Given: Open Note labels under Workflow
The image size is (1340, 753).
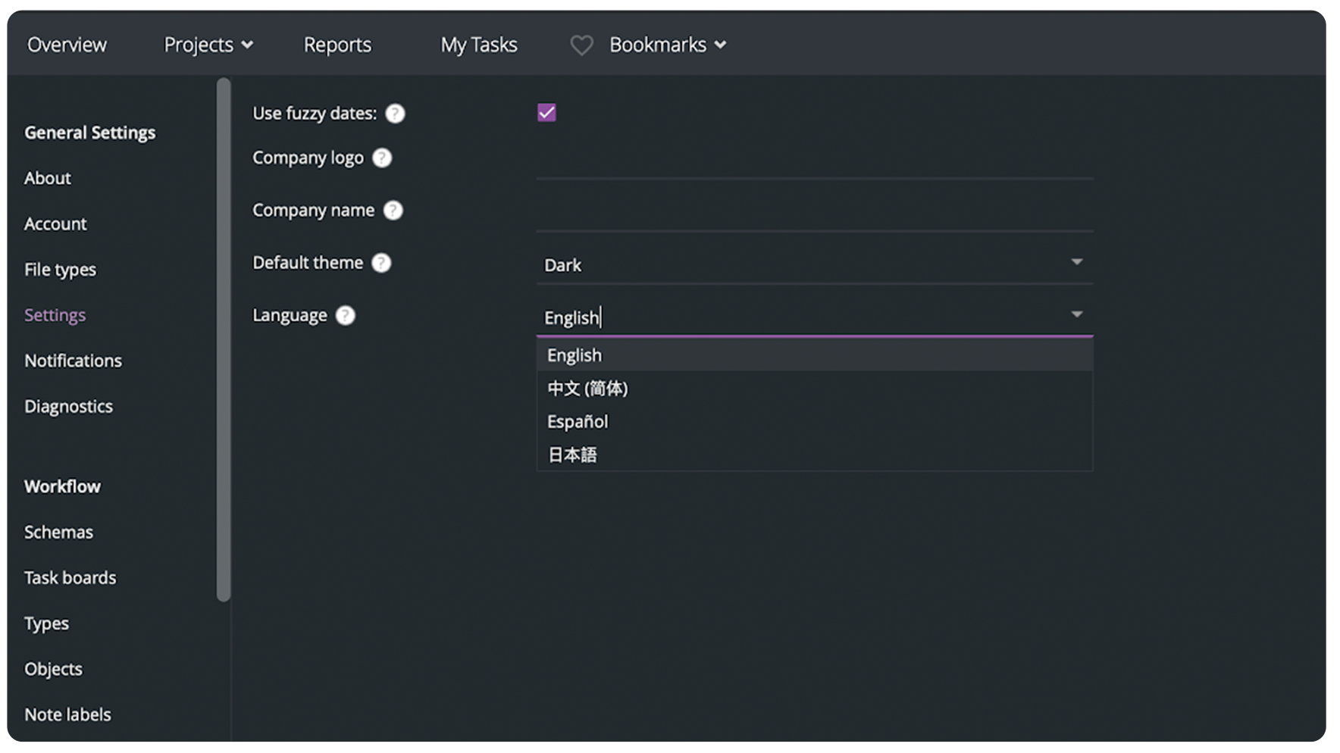Looking at the screenshot, I should 67,714.
